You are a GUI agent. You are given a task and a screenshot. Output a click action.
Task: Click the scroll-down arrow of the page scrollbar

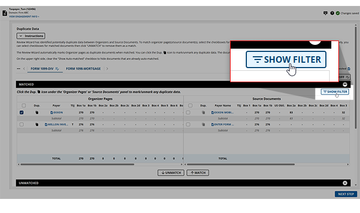coord(356,185)
